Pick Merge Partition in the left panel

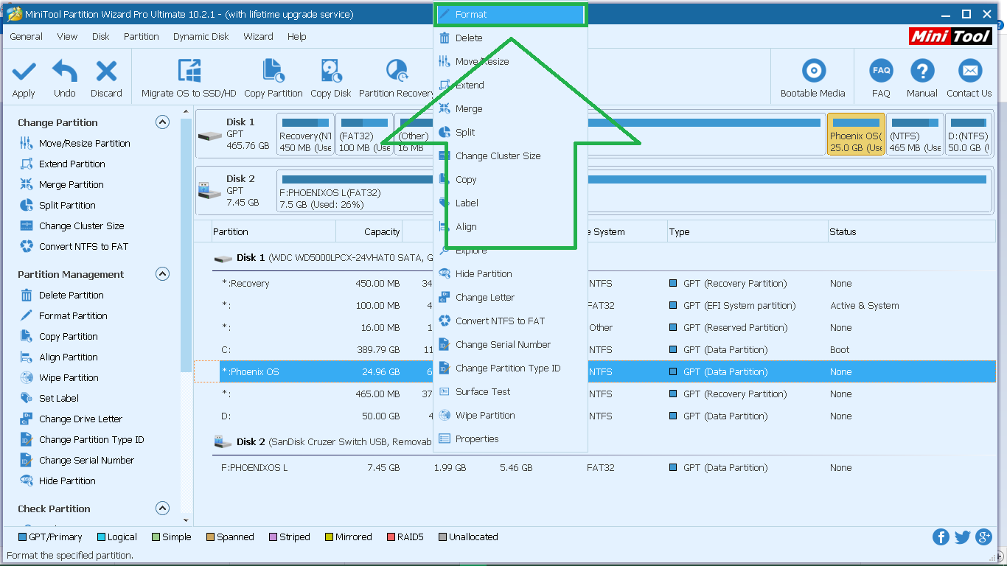71,185
